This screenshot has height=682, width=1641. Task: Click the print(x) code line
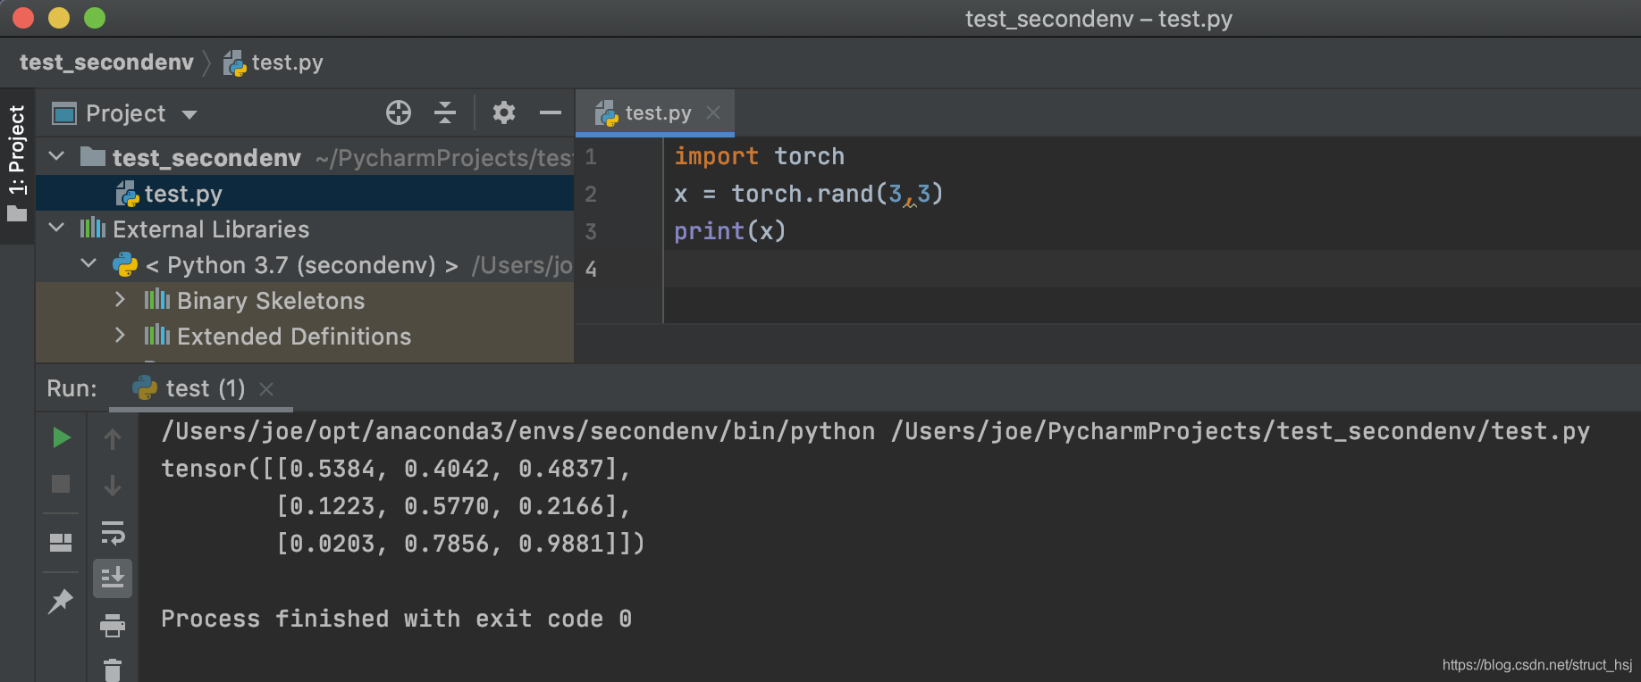click(729, 231)
